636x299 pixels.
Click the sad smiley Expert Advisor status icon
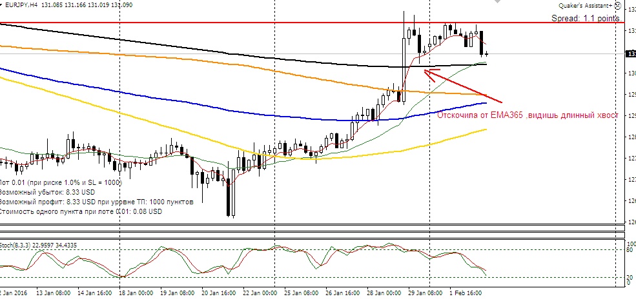617,6
